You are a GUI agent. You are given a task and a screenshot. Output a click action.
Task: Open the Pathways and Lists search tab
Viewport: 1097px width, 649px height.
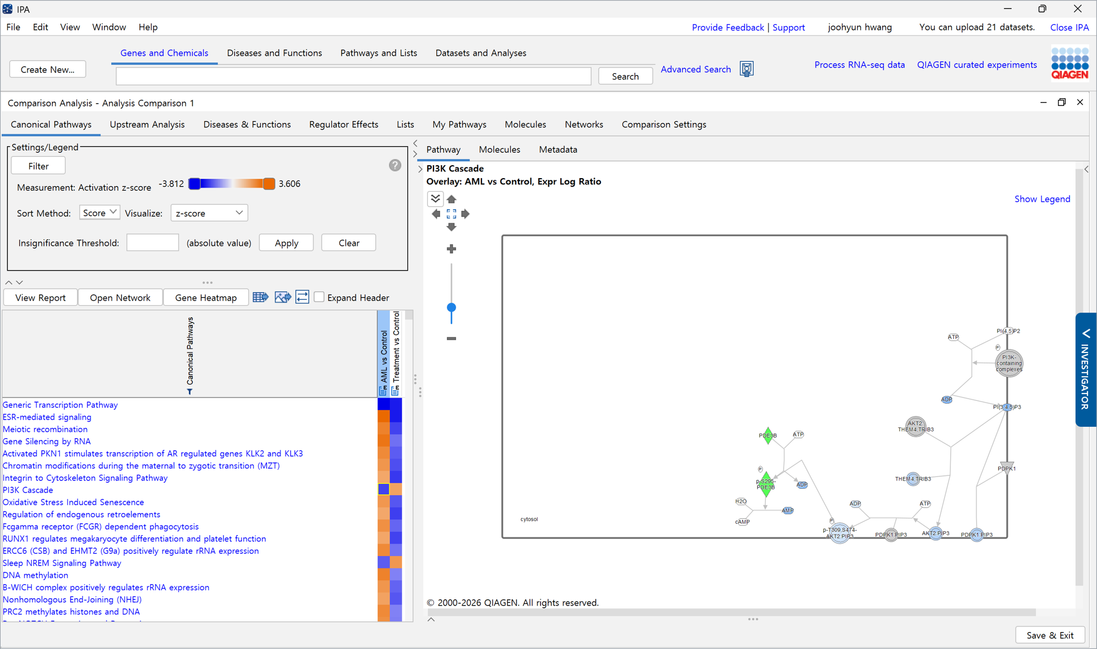[x=379, y=53]
